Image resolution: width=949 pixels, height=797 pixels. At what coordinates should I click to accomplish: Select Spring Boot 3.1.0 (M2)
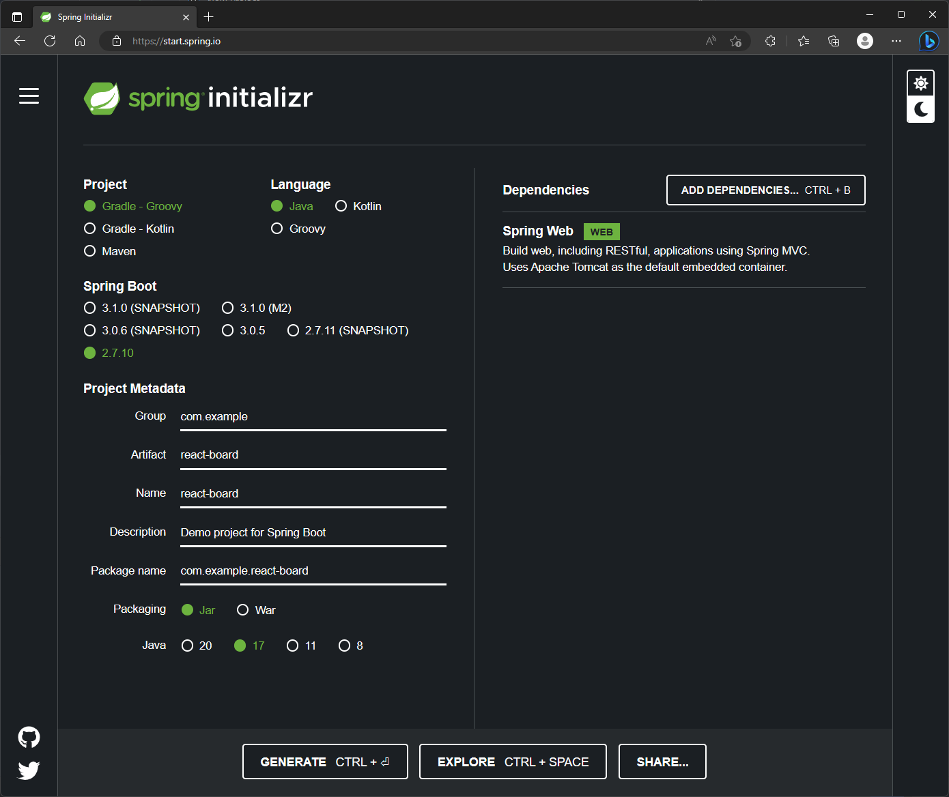click(257, 308)
